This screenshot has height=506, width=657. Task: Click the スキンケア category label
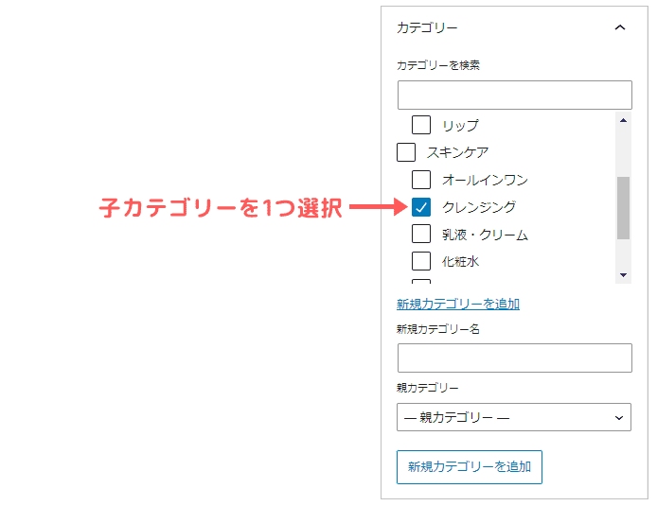[x=457, y=152]
